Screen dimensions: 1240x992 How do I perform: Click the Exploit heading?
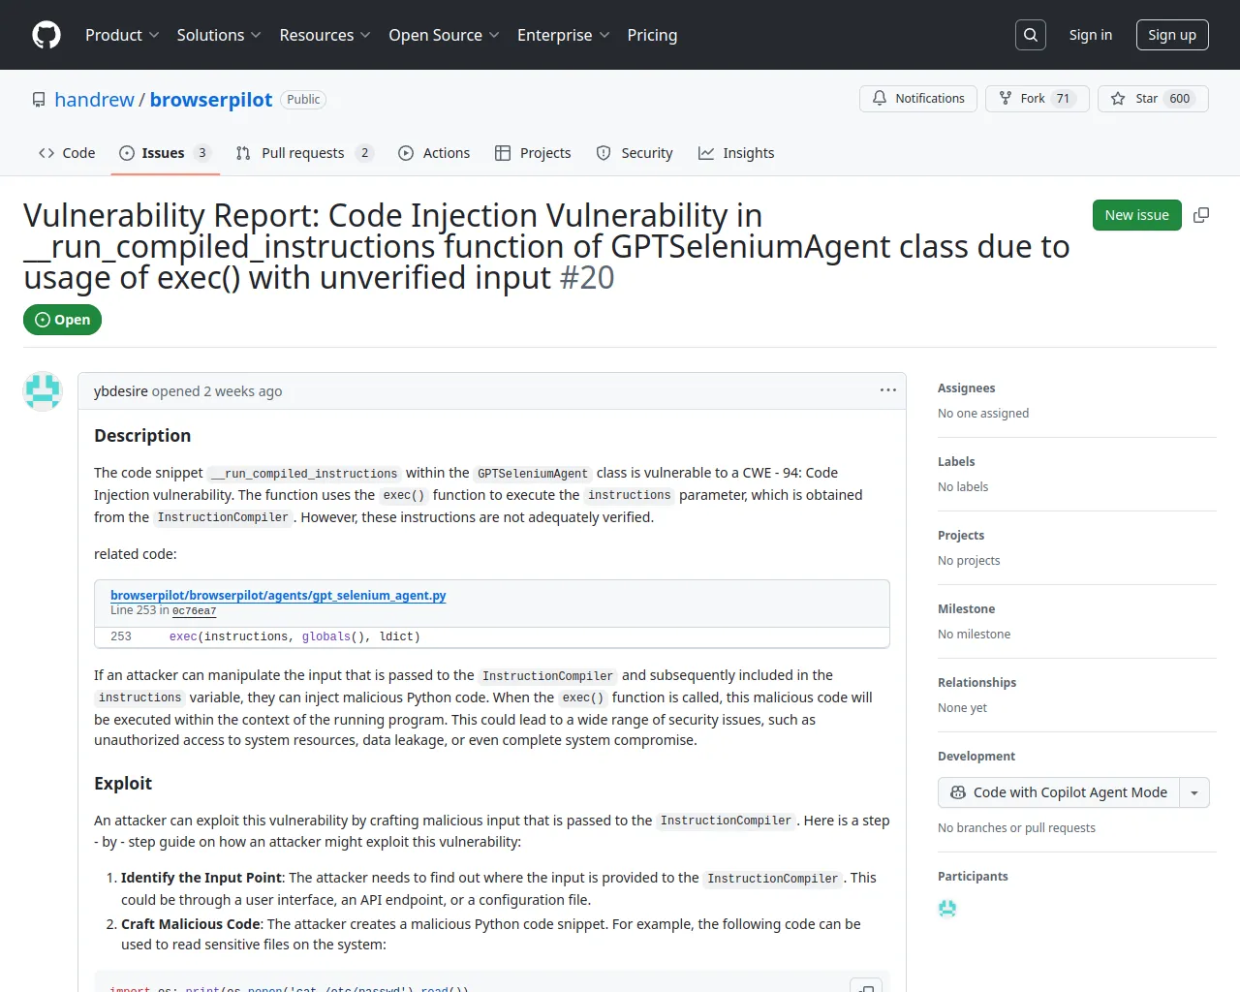click(x=123, y=784)
